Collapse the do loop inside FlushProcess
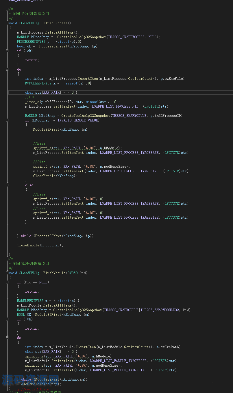This screenshot has height=393, width=233. coord(7,69)
